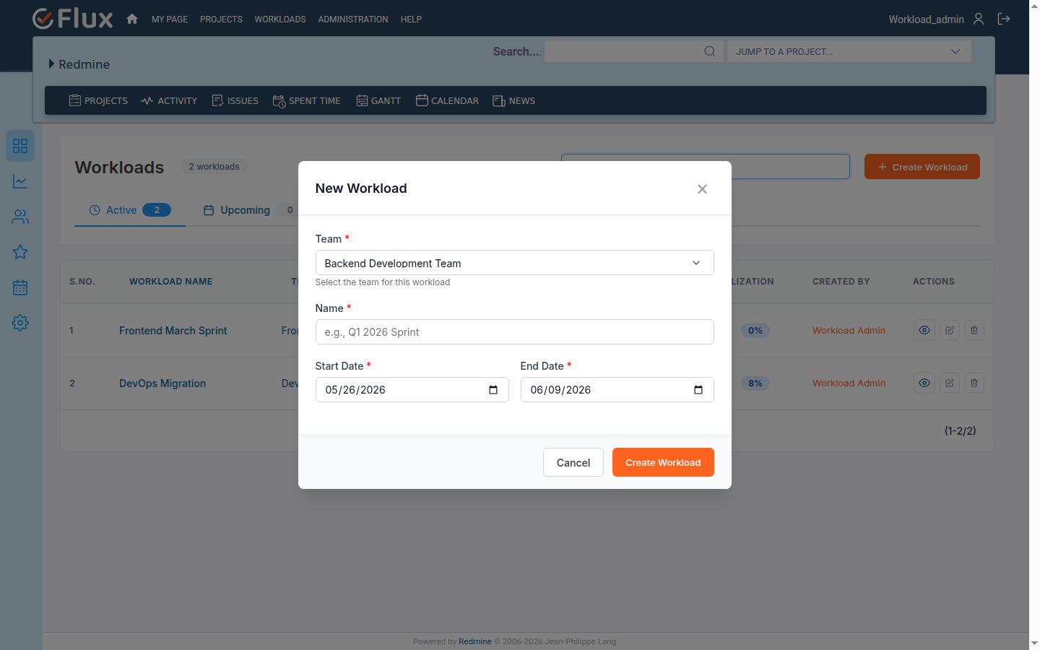Viewport: 1040px width, 650px height.
Task: Click the End Date field
Action: (x=617, y=390)
